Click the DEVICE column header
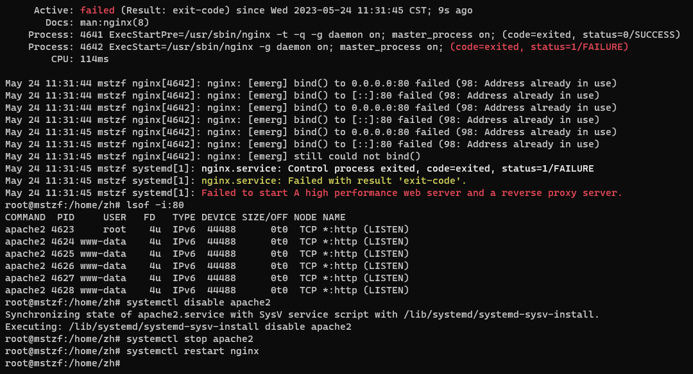693x374 pixels. pyautogui.click(x=218, y=218)
